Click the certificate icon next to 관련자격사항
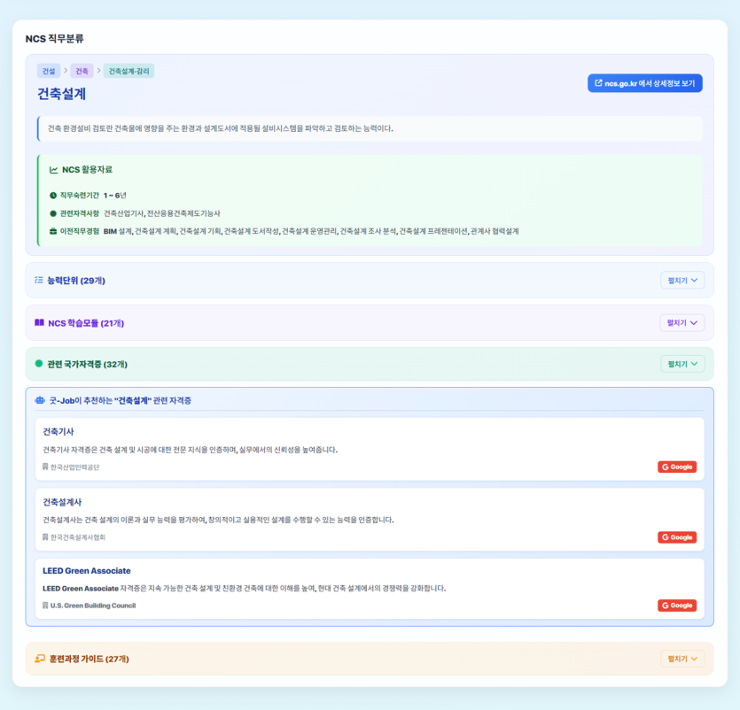 (x=55, y=212)
